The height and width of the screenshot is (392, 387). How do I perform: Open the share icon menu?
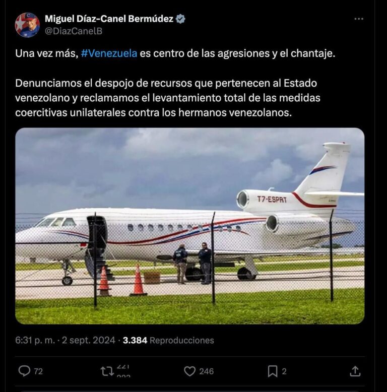click(x=355, y=371)
